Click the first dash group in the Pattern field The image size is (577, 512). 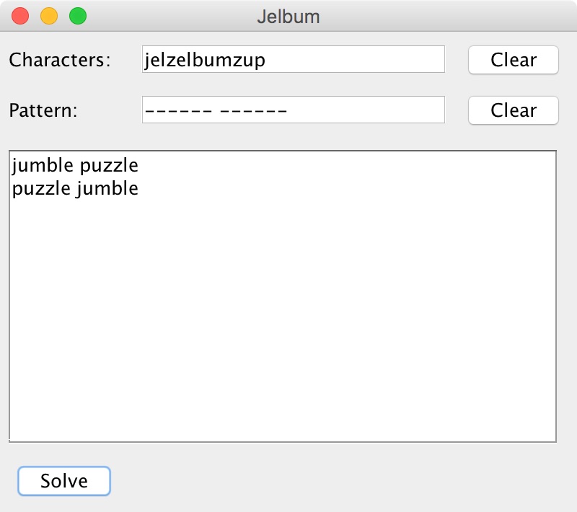(178, 111)
